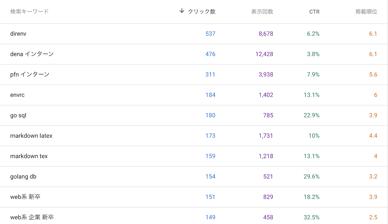Sort table by クリック数 column header
The height and width of the screenshot is (224, 388).
pyautogui.click(x=201, y=12)
